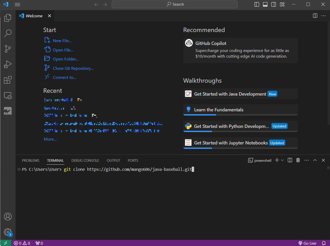The image size is (330, 246).
Task: Click the forwarded ports status item
Action: click(39, 243)
